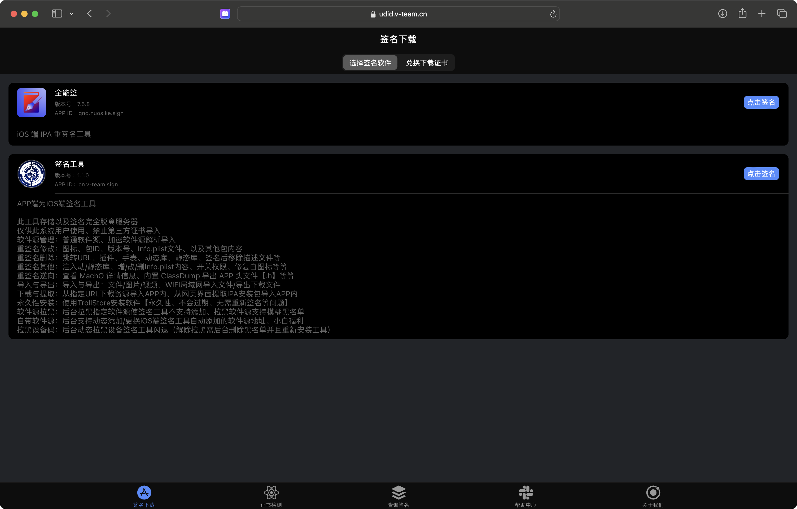
Task: Switch to the 兑换下载证书 tab
Action: coord(427,63)
